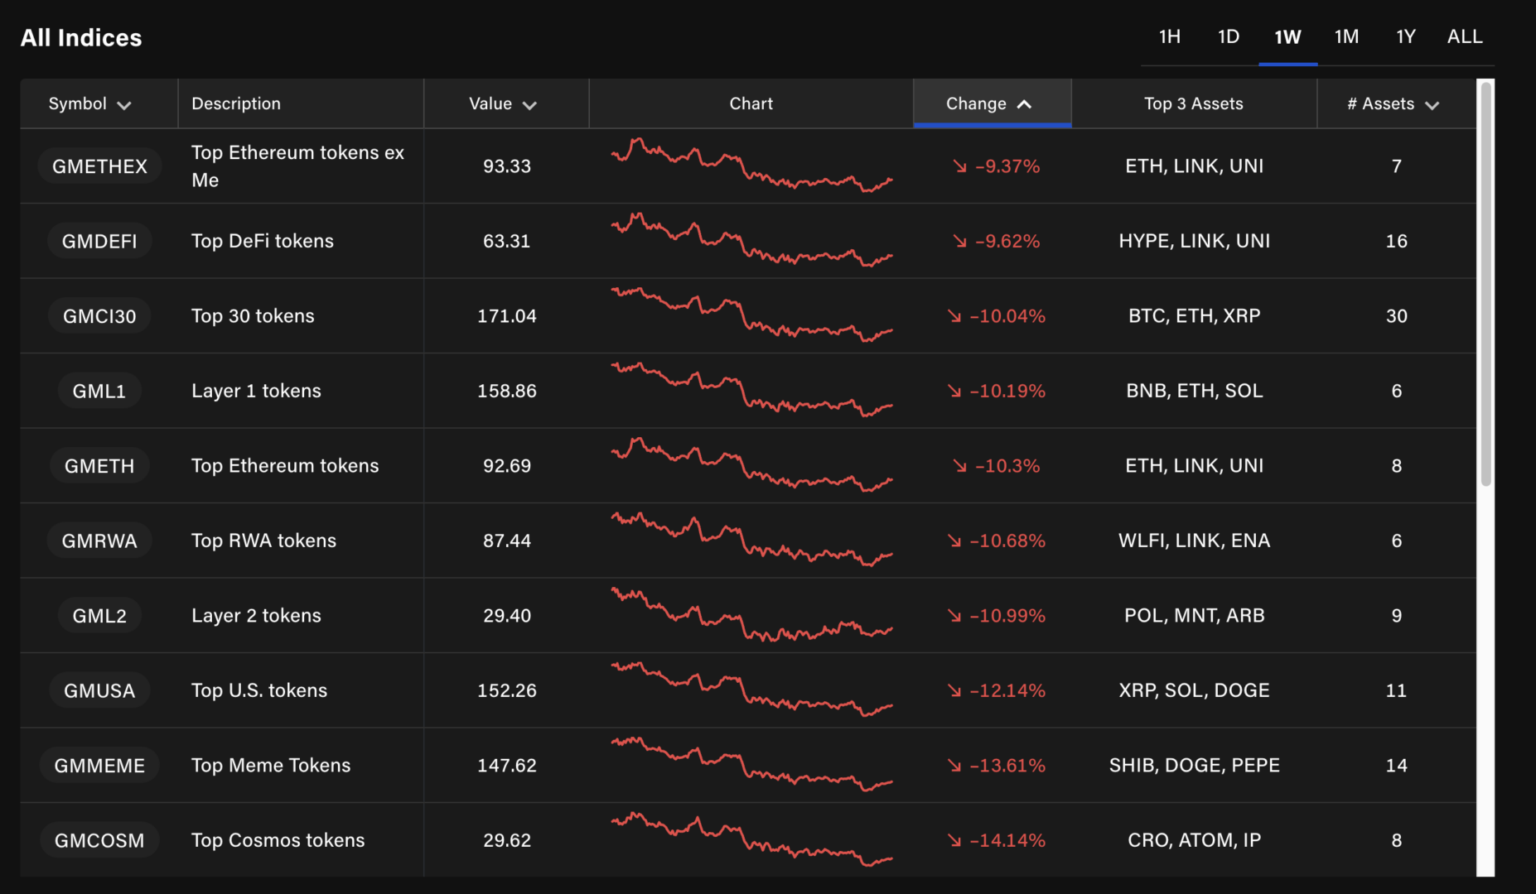This screenshot has width=1536, height=894.
Task: Click the GMCI30 sparkline chart
Action: coord(751,315)
